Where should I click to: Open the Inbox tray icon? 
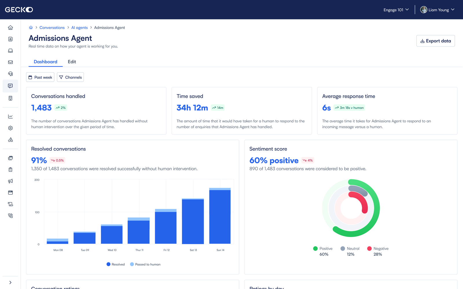click(10, 51)
